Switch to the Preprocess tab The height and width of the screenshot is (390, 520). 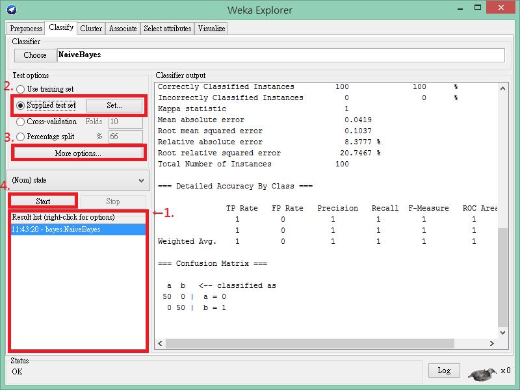pyautogui.click(x=26, y=29)
